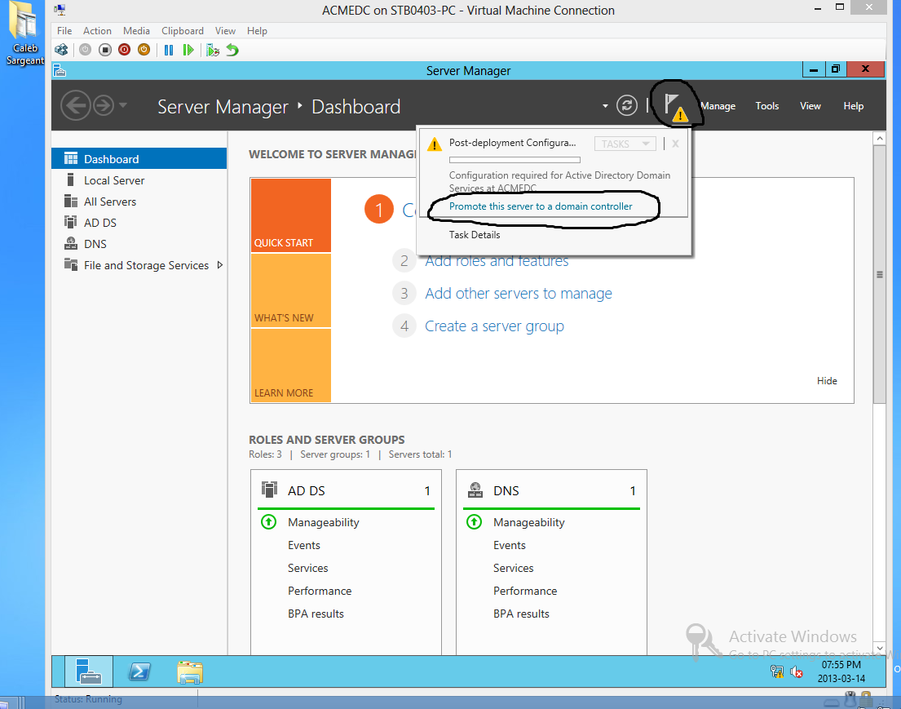Click the Server Manager back arrow

click(x=76, y=105)
